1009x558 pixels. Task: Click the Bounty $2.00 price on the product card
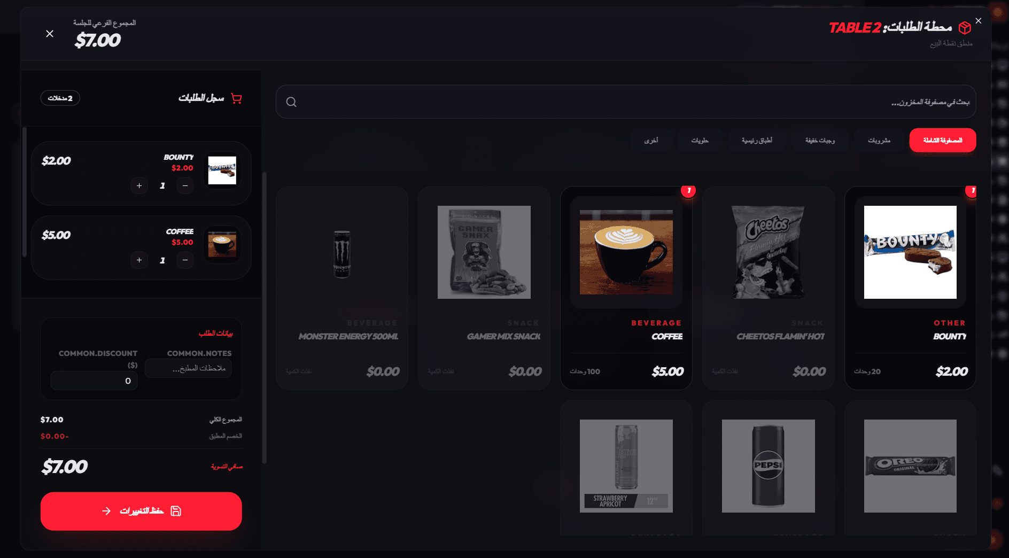[x=951, y=371]
